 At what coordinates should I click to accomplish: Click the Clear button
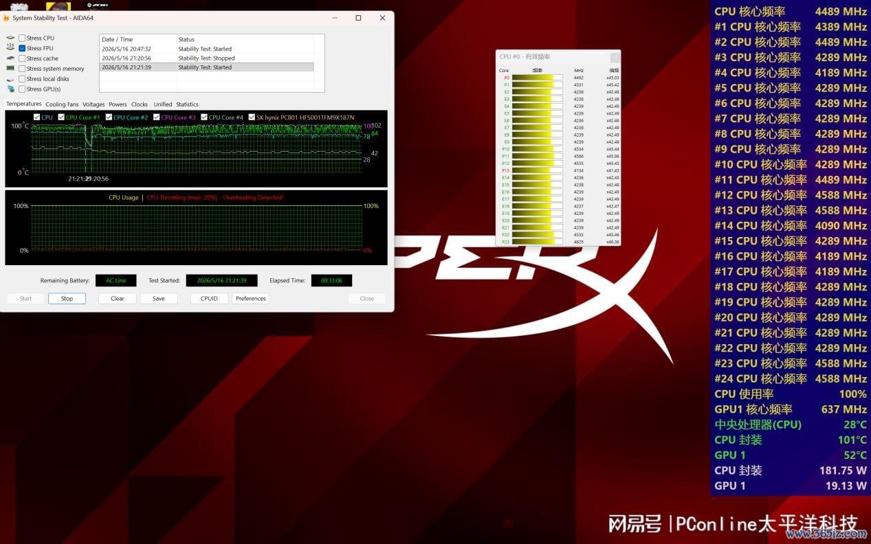point(118,299)
